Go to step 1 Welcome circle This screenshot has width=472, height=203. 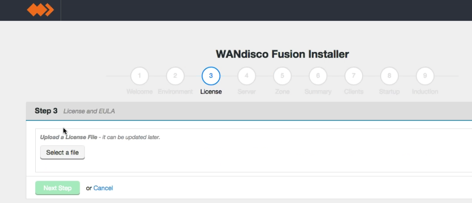point(140,76)
